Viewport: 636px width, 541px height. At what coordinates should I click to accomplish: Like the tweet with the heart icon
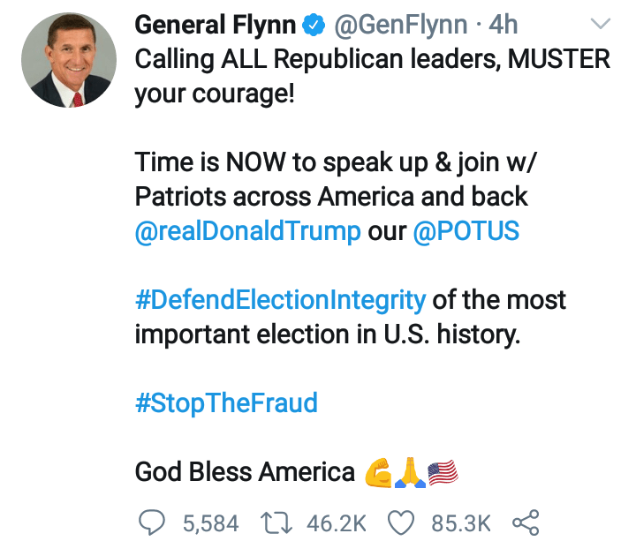pyautogui.click(x=403, y=522)
